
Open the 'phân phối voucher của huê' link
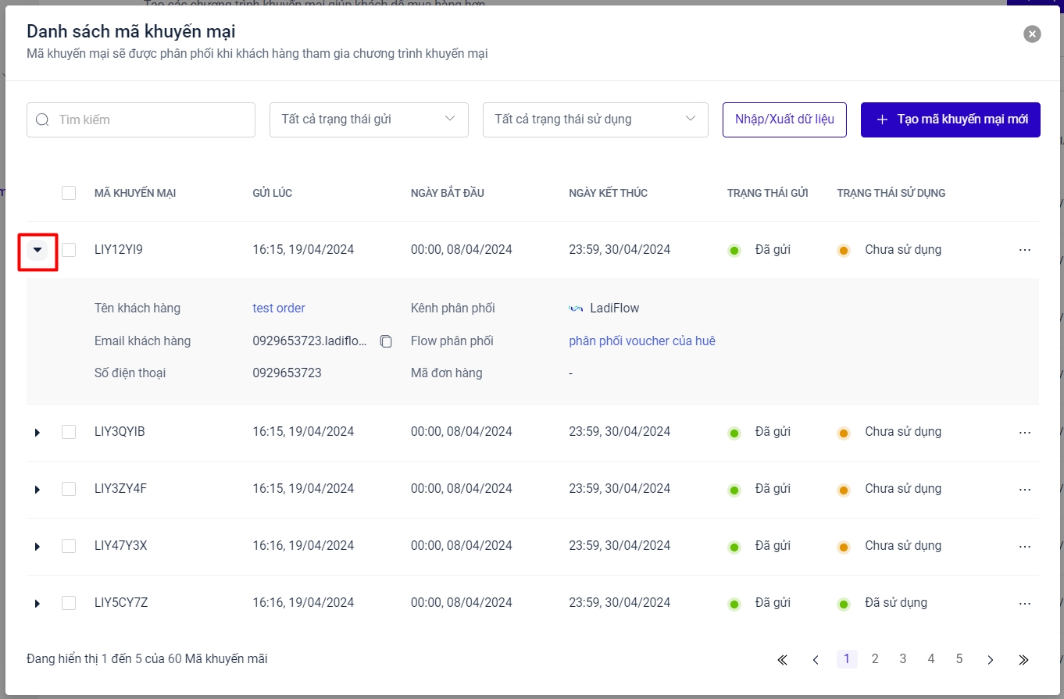pos(641,341)
